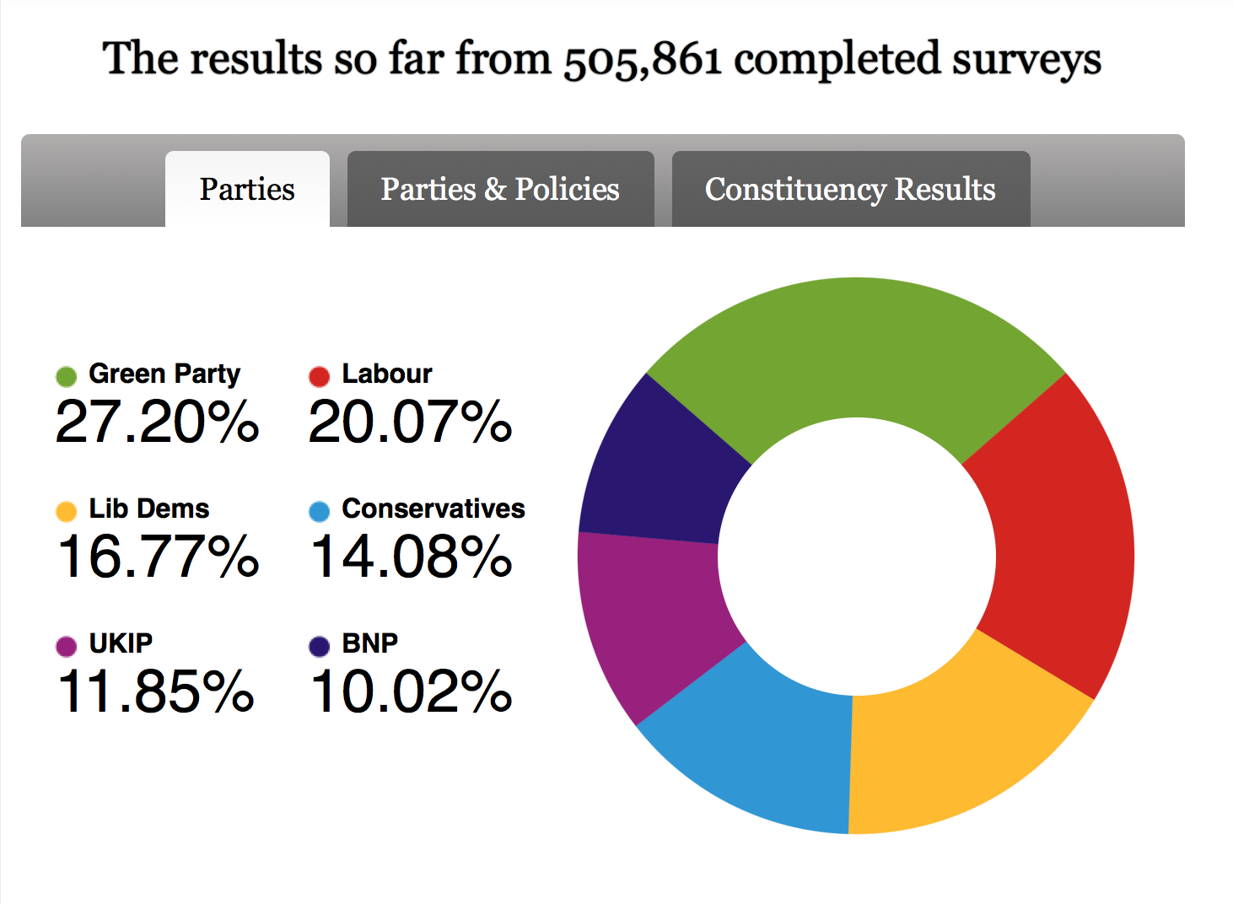The height and width of the screenshot is (904, 1233).
Task: Click the dark blue BNP legend dot
Action: [319, 646]
